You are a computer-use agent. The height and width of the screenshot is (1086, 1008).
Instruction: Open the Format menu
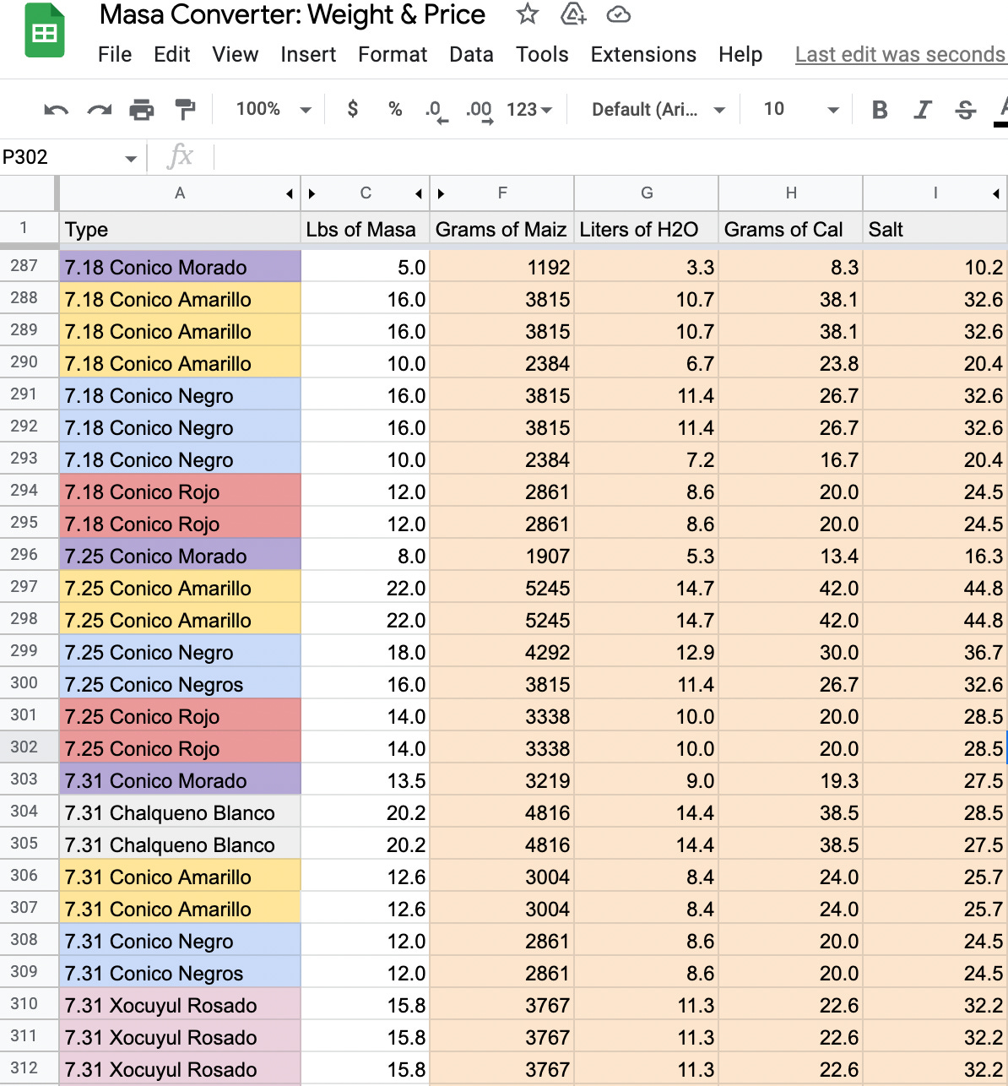point(393,54)
